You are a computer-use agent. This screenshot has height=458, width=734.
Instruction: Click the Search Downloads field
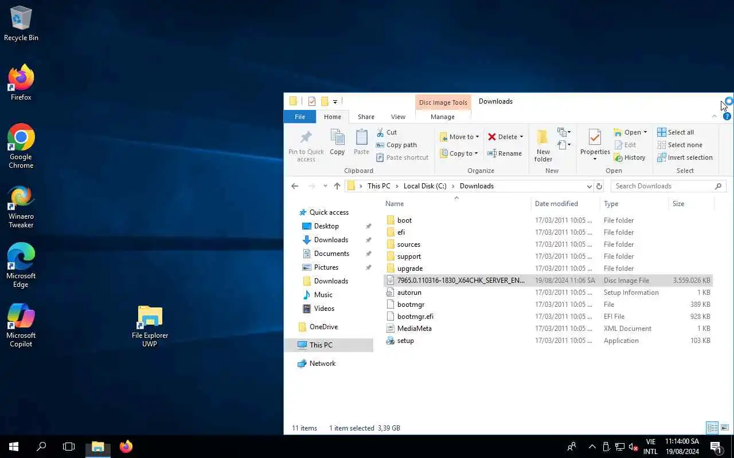668,186
